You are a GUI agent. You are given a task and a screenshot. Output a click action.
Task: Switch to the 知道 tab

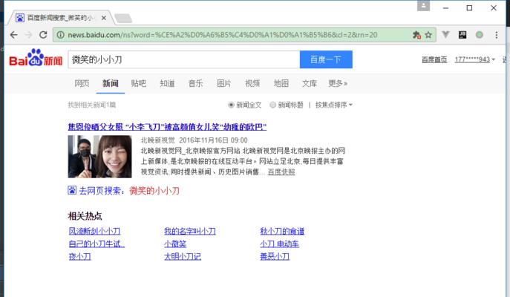(167, 83)
